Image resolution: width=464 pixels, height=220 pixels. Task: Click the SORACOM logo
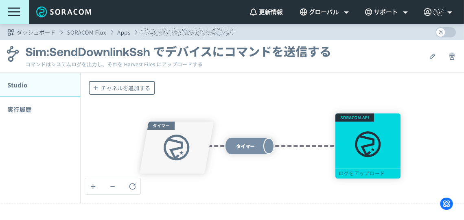[64, 12]
